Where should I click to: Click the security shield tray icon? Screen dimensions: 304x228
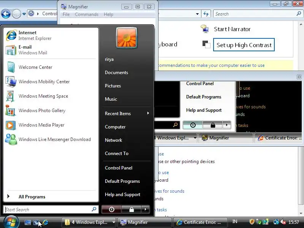coord(252,222)
